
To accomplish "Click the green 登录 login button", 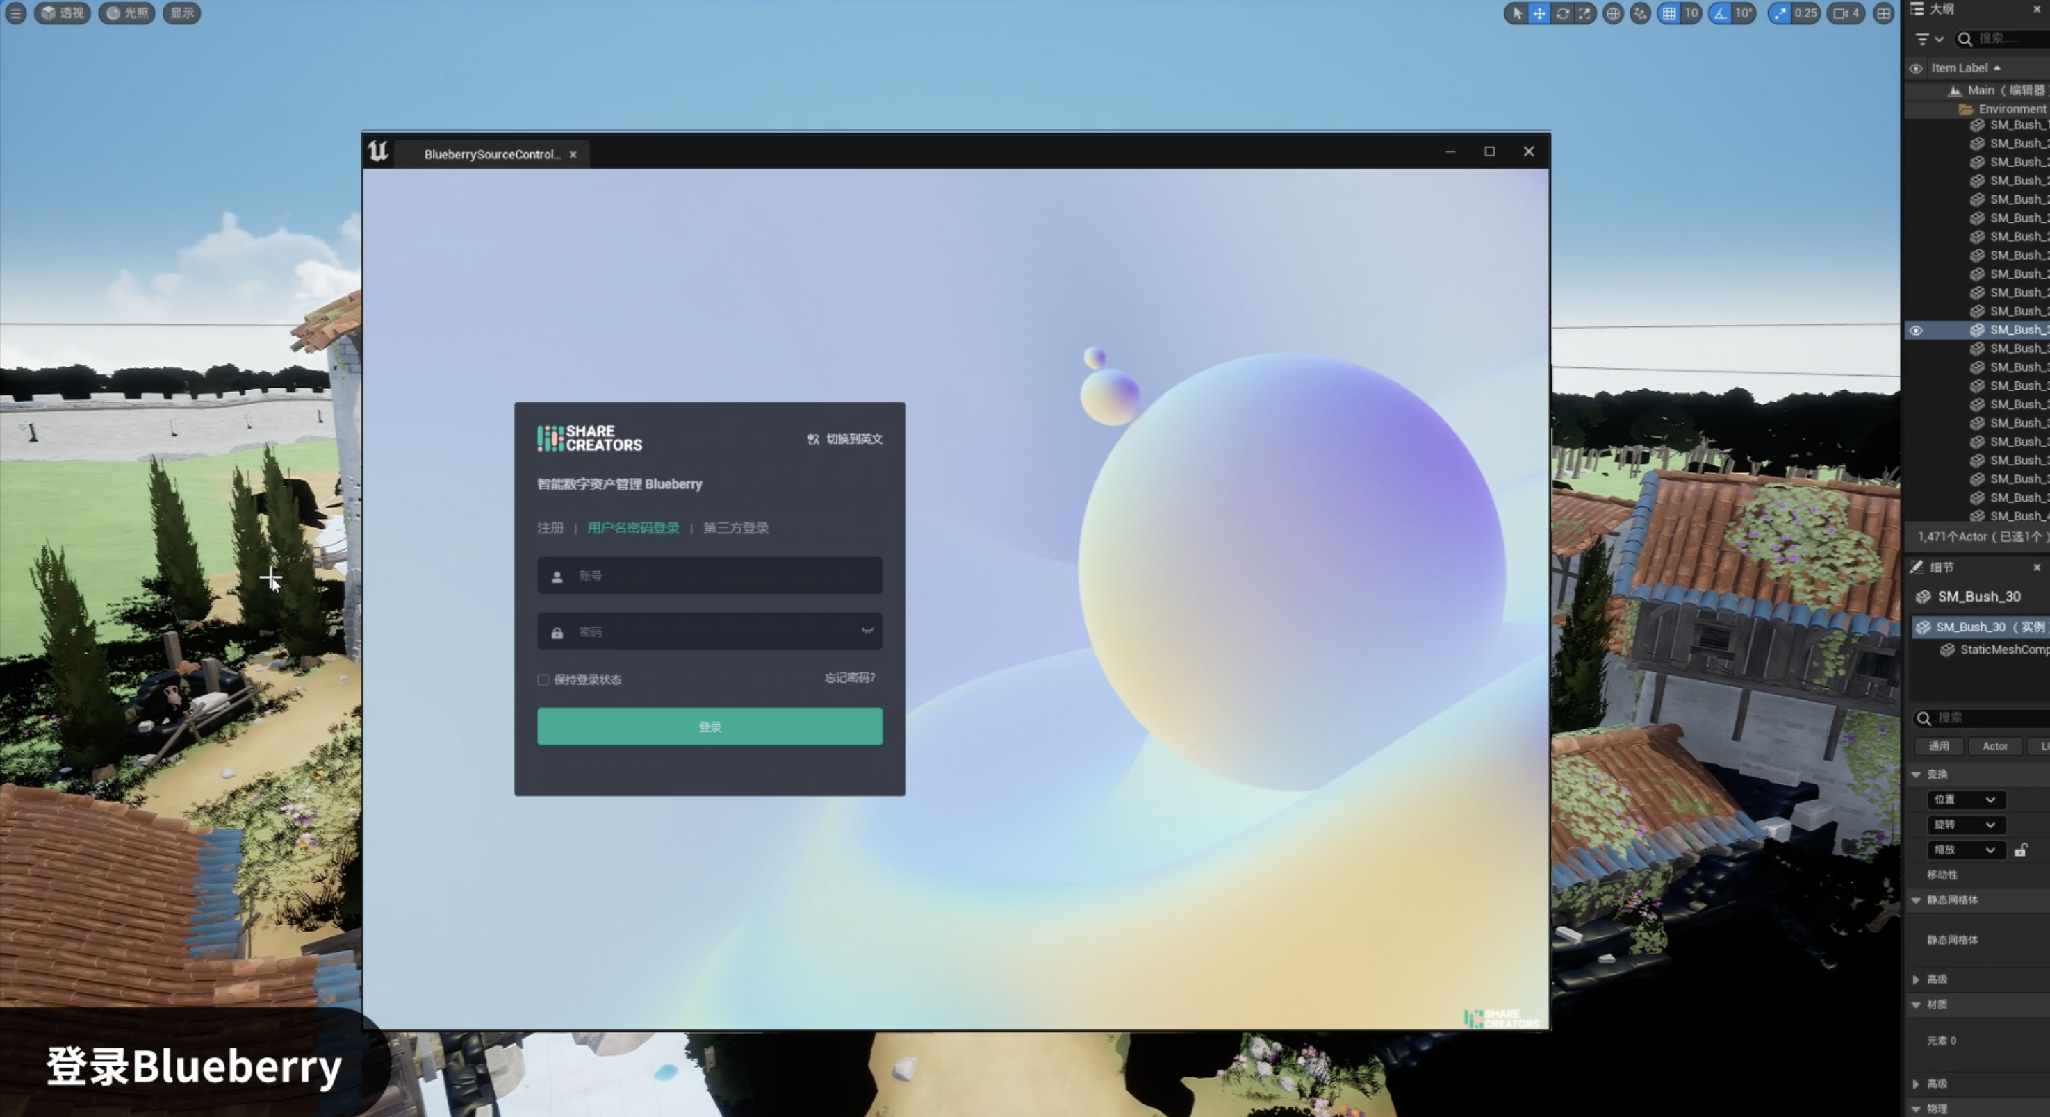I will tap(710, 727).
